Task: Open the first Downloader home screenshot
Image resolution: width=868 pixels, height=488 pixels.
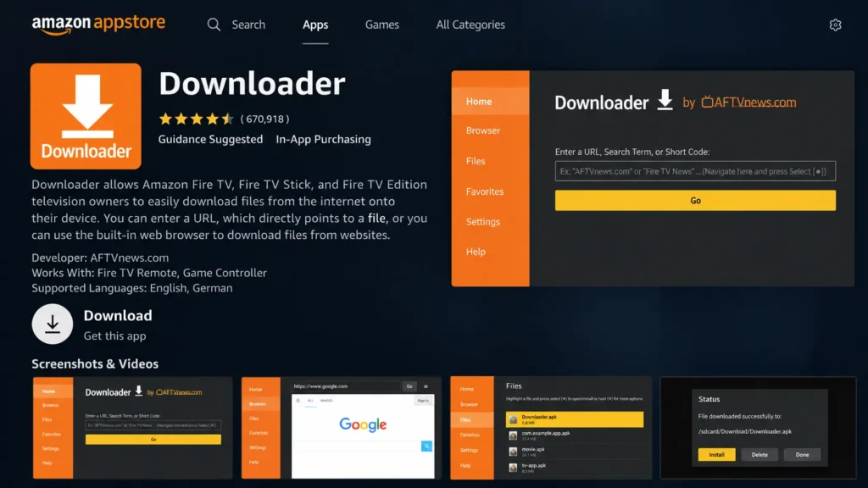Action: click(x=132, y=428)
